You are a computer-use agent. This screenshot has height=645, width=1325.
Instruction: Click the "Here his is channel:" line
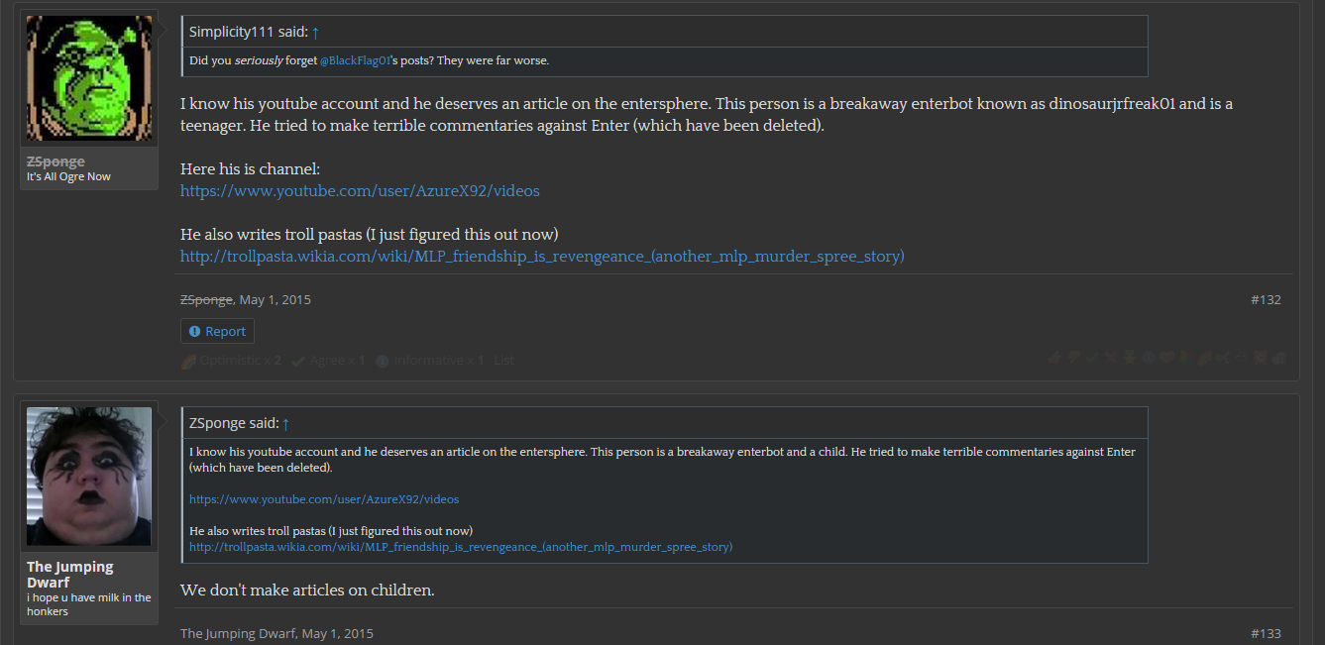click(x=250, y=168)
